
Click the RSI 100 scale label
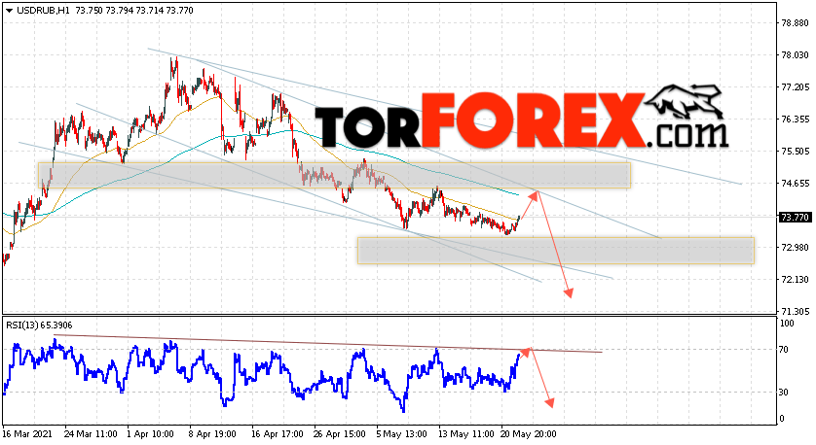pos(787,324)
